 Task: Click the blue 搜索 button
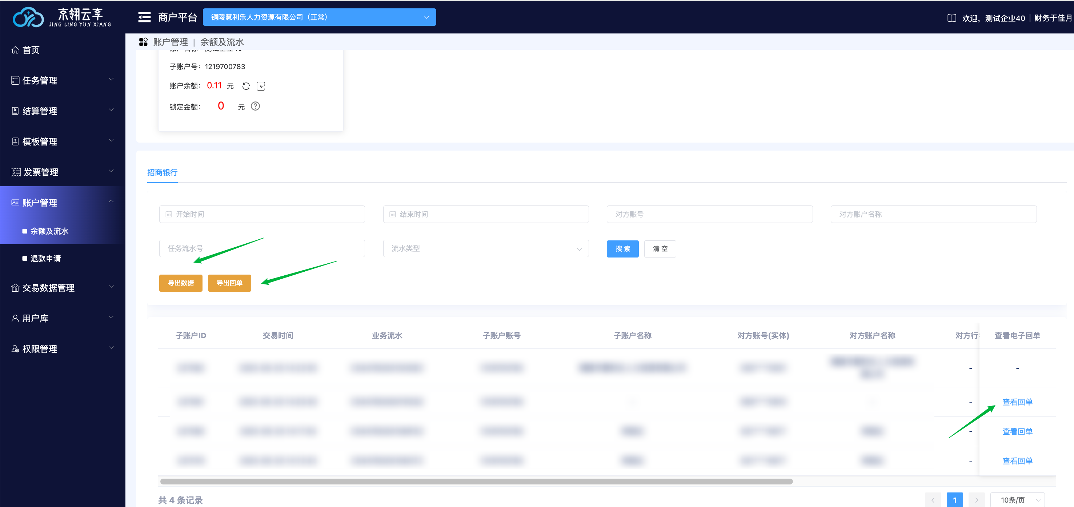(622, 248)
